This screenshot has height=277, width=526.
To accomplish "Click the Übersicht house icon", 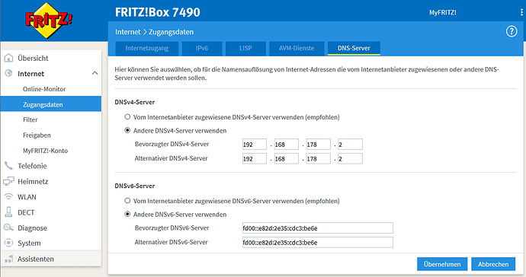I will pos(8,58).
